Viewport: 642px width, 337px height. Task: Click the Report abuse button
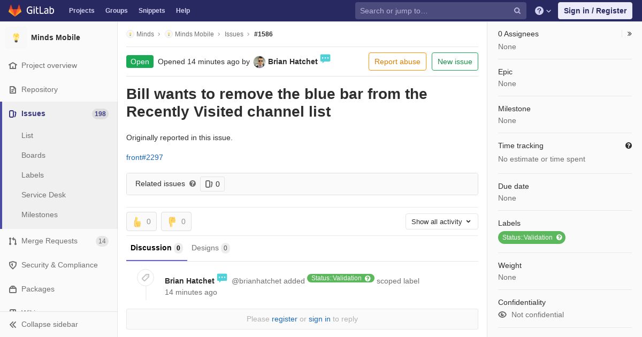(398, 62)
